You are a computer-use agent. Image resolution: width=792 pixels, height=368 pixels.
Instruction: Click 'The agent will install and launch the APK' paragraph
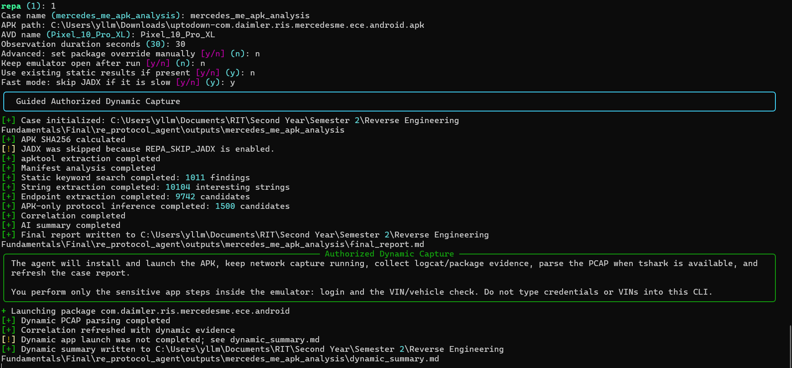(385, 268)
